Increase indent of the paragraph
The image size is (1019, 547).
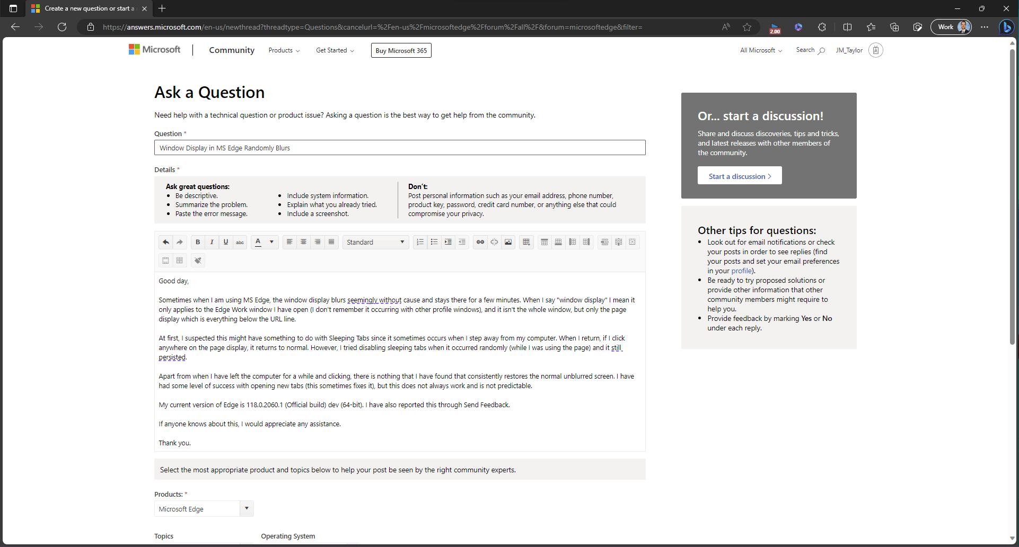pos(448,242)
